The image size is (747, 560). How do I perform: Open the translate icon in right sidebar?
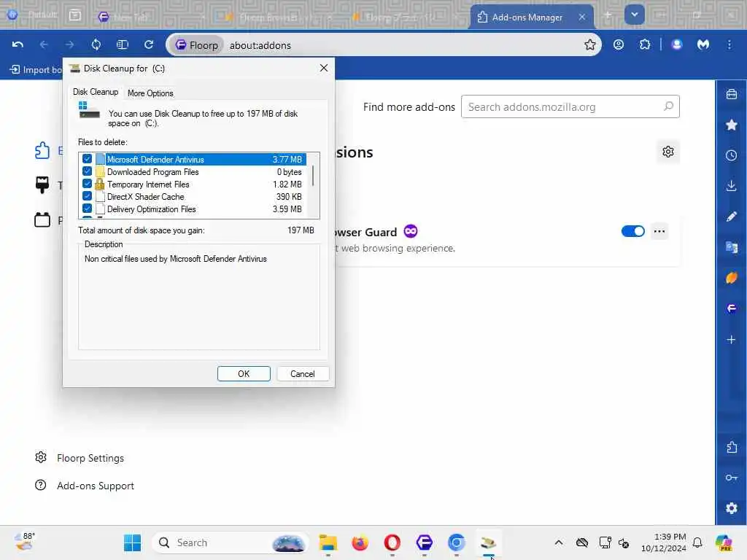731,247
